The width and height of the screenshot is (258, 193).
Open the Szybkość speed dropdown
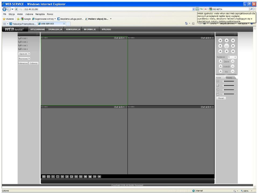(x=232, y=57)
